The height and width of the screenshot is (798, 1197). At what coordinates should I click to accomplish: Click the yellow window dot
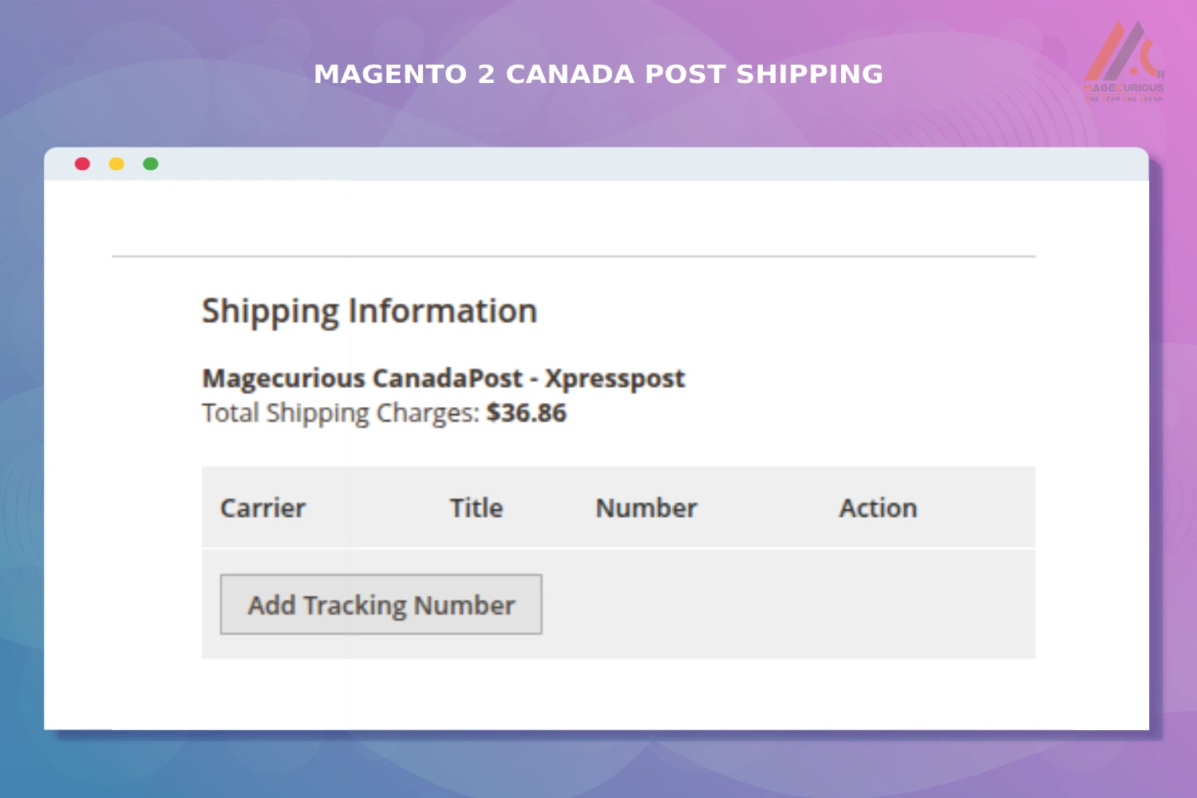tap(117, 164)
